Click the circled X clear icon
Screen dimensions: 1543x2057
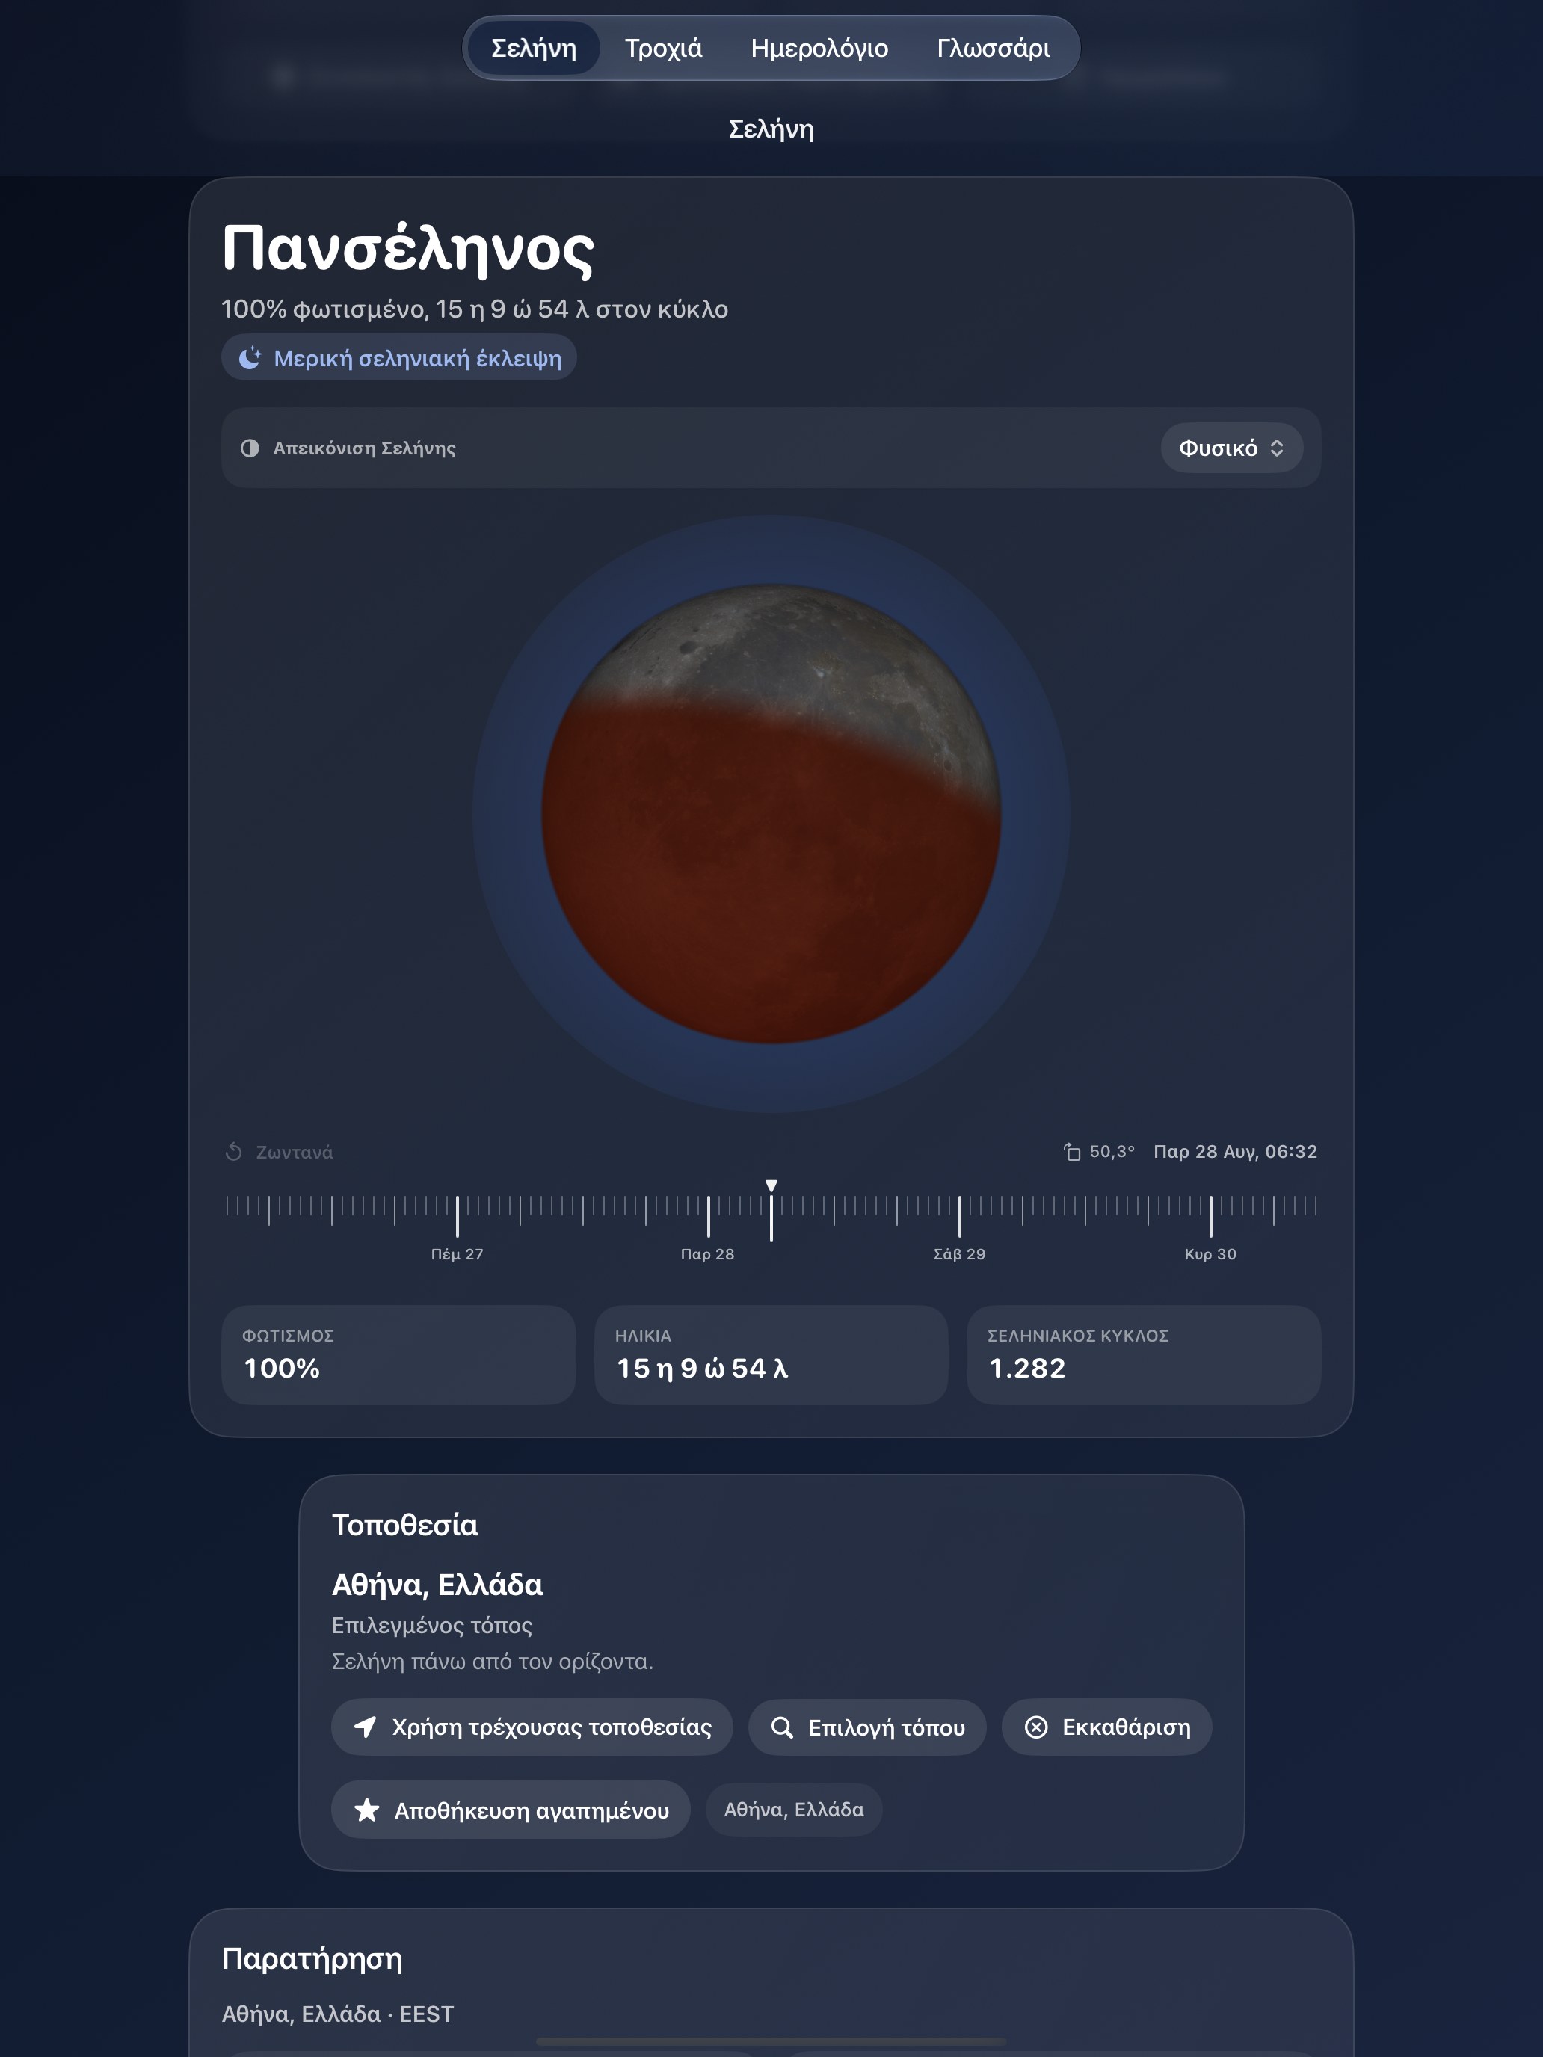[x=1036, y=1728]
